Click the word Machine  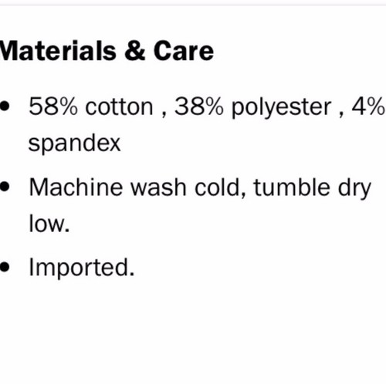coord(76,187)
